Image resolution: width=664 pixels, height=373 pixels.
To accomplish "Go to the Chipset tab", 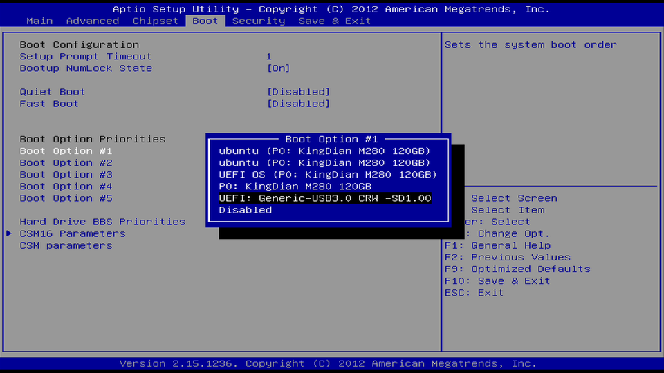I will tap(156, 21).
